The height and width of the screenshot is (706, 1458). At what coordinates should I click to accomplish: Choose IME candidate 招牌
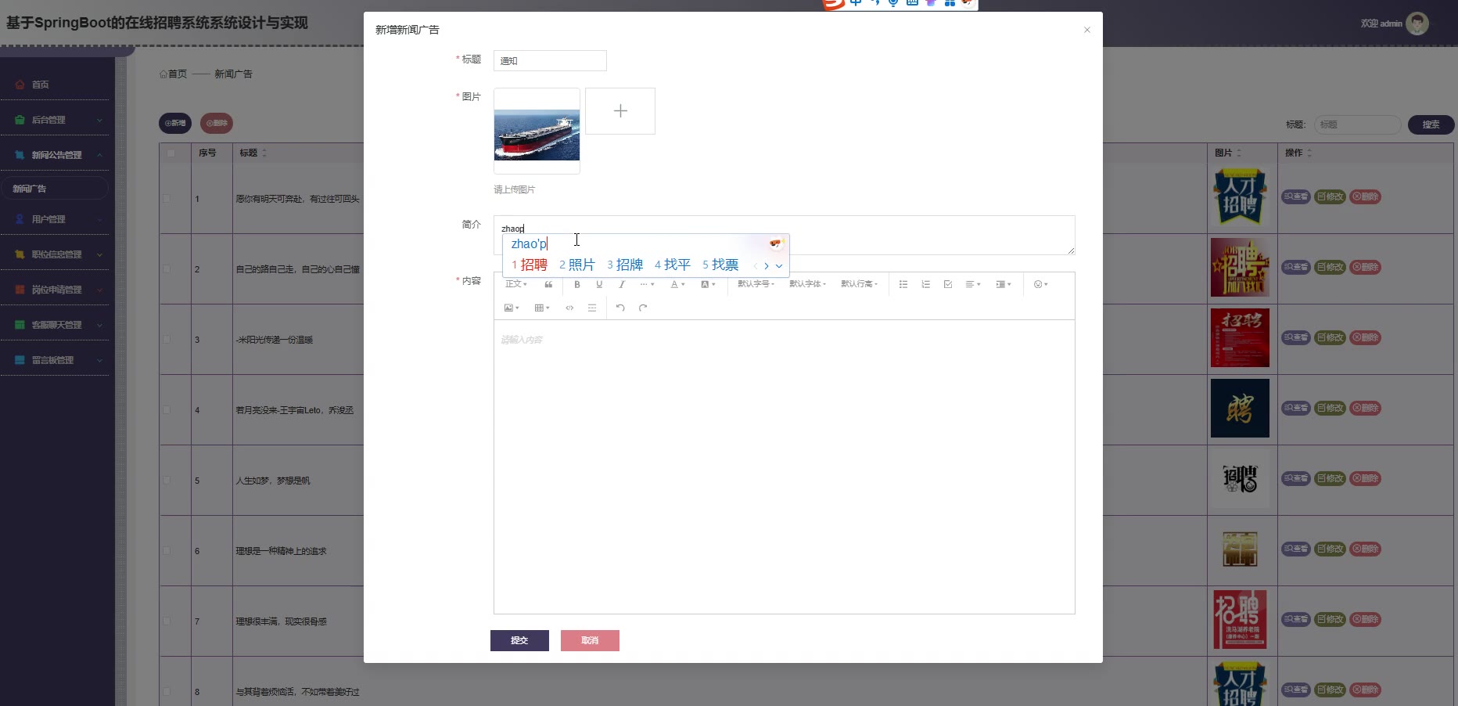[x=625, y=265]
